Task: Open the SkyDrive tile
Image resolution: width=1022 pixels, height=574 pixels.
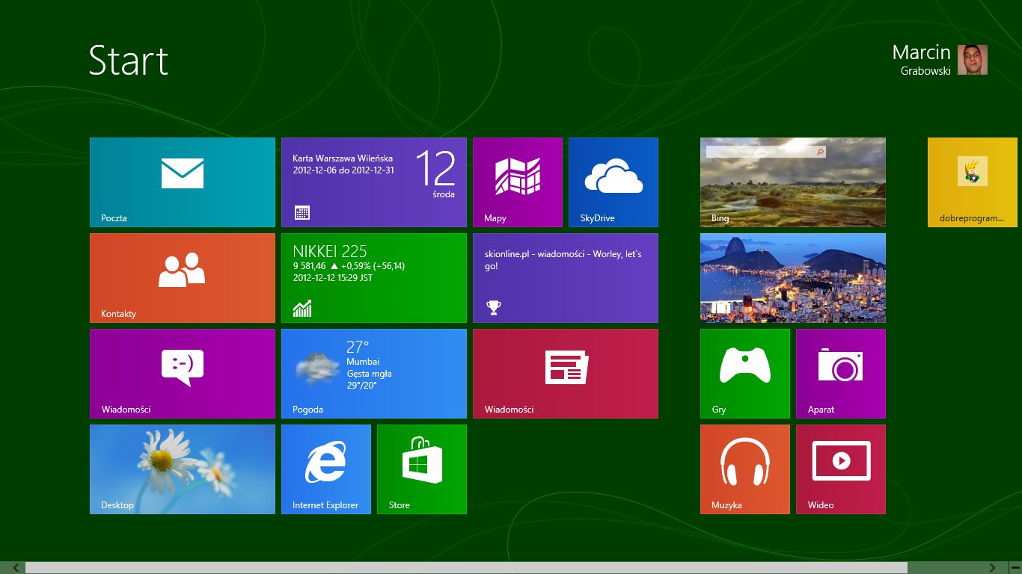Action: point(613,182)
